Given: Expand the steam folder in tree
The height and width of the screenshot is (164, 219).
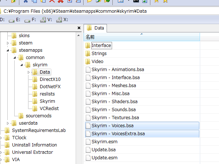Looking at the screenshot, I should pyautogui.click(x=8, y=43).
